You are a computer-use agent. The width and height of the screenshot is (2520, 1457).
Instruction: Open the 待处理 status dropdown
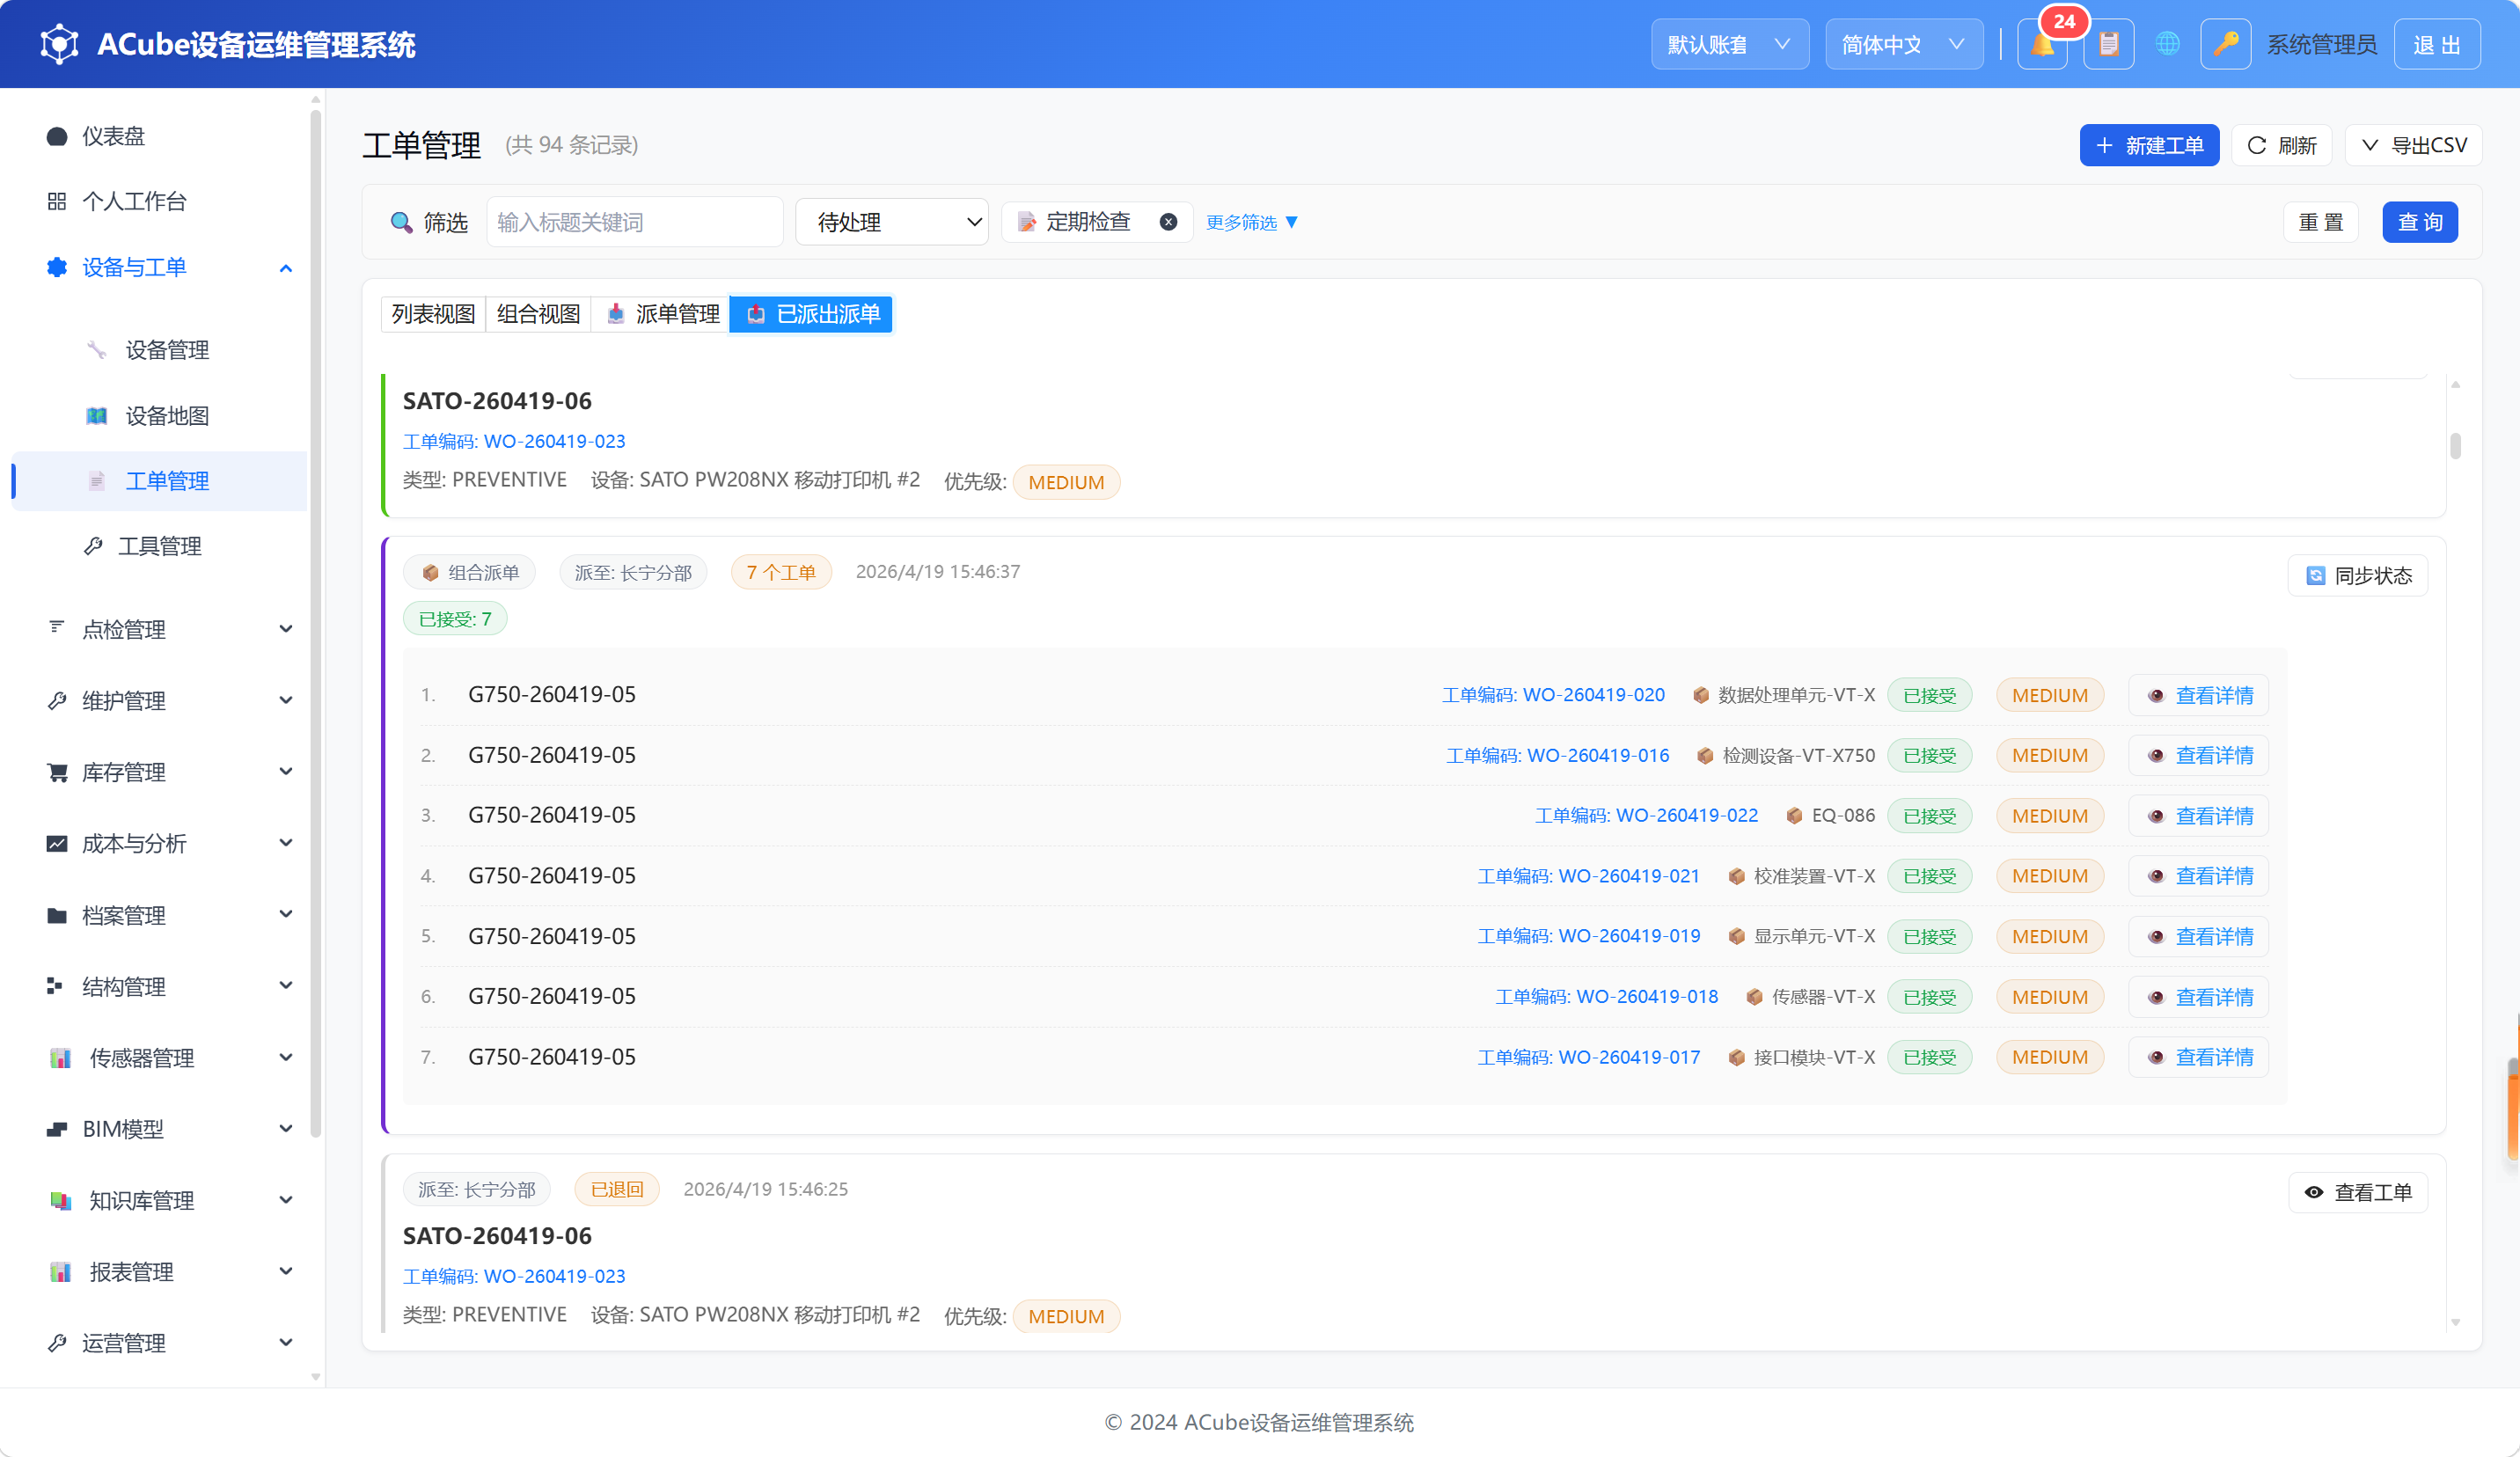click(x=891, y=222)
